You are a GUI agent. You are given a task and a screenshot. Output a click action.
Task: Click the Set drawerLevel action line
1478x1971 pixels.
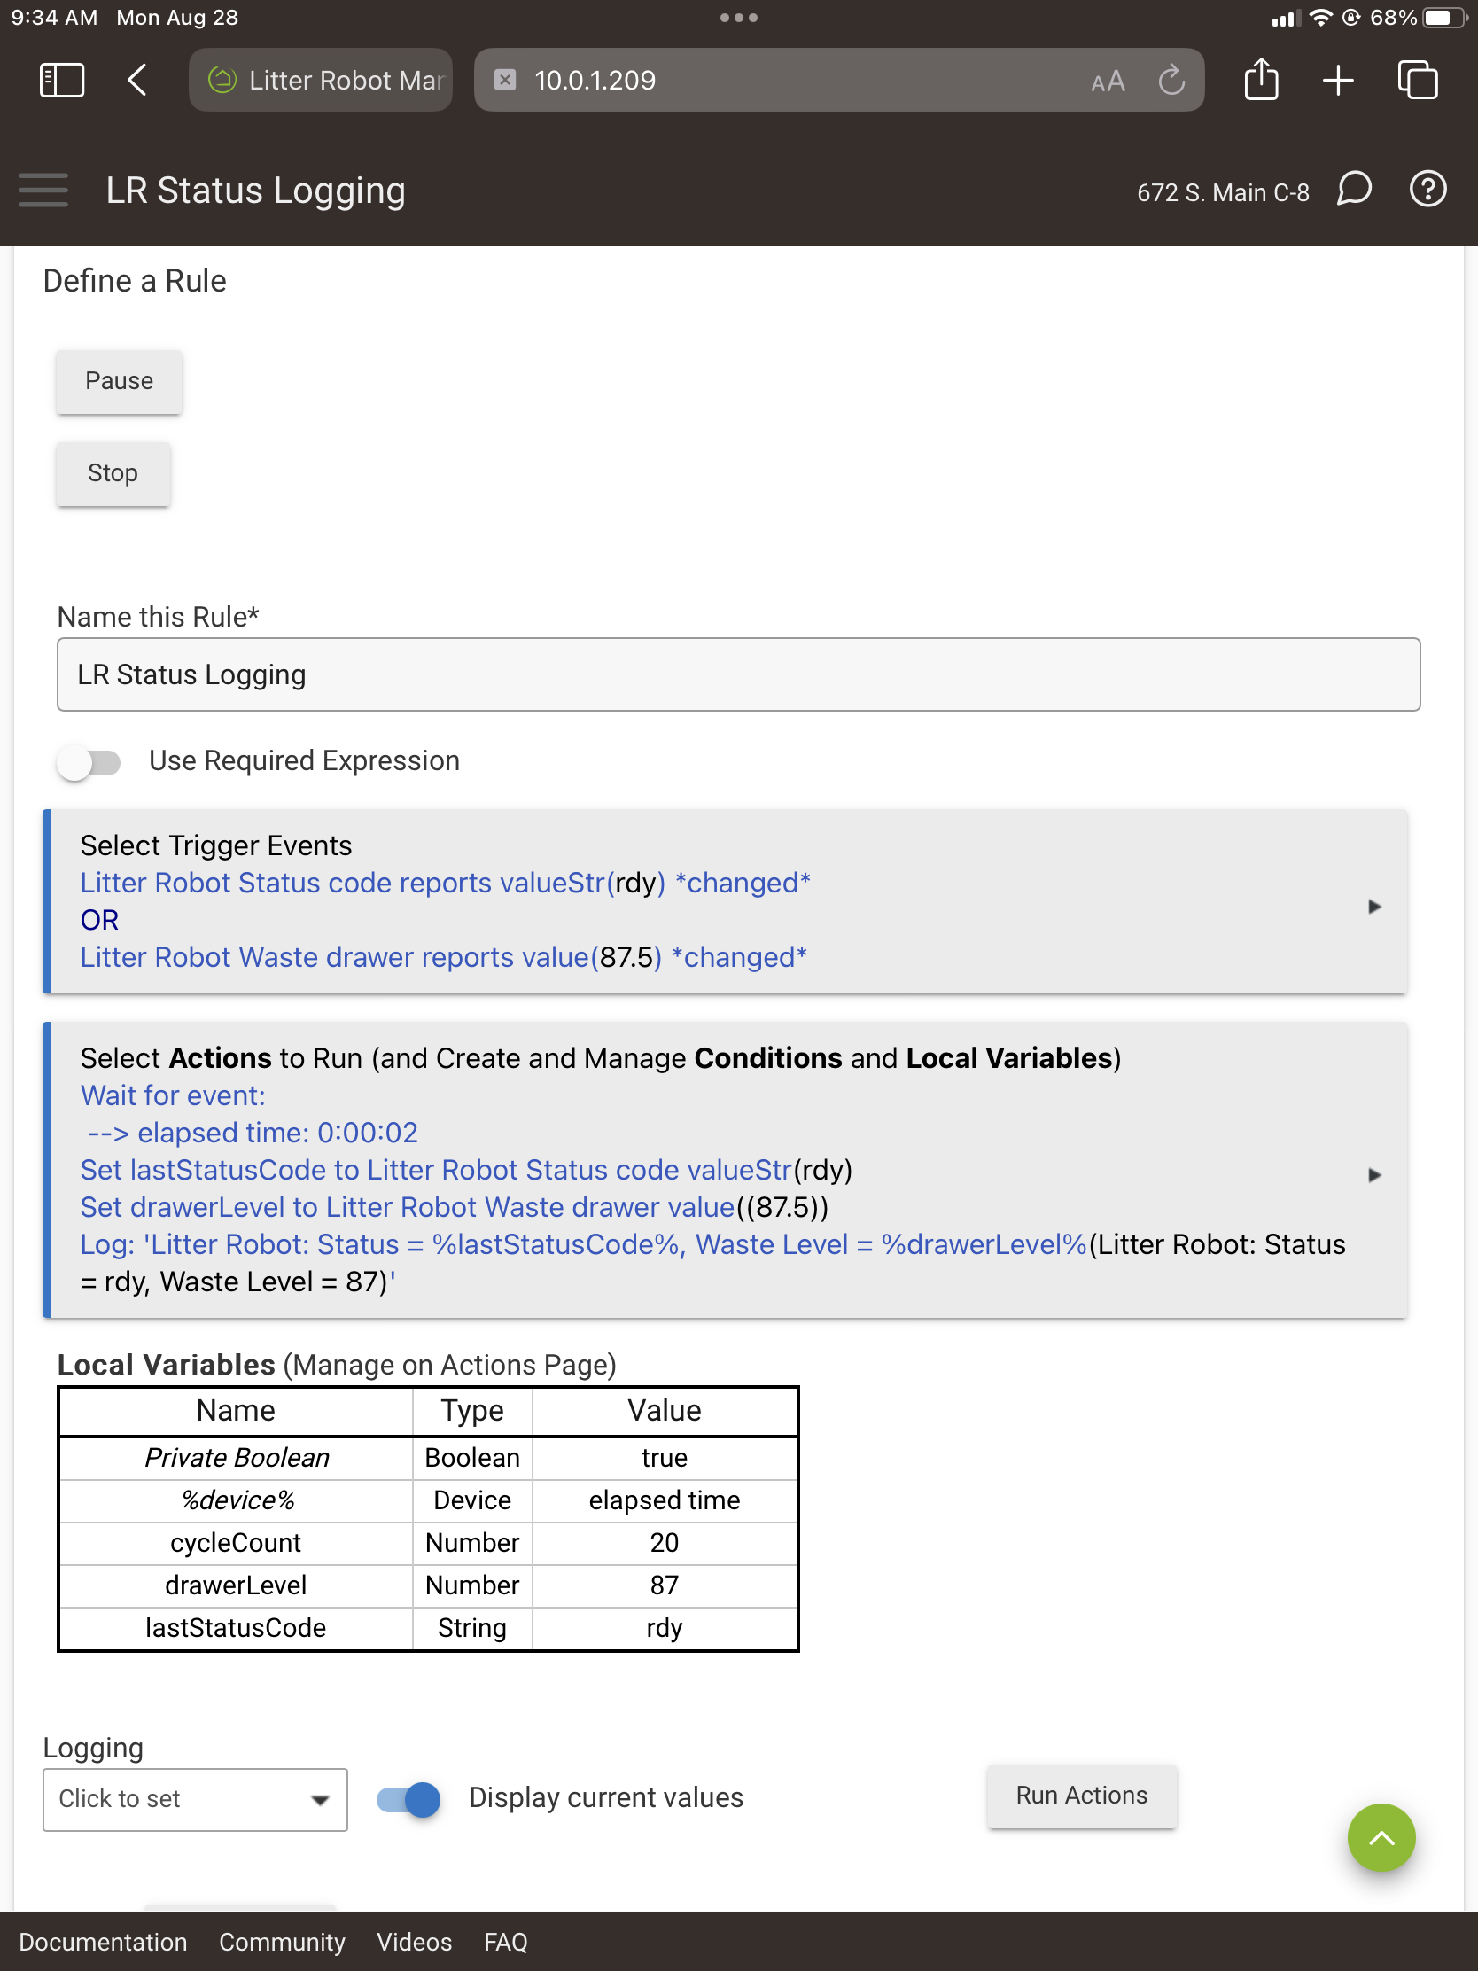[455, 1207]
